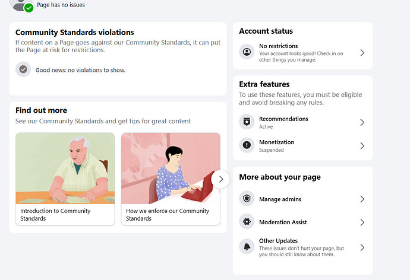Expand the Monetization row chevron
The image size is (410, 280).
[x=362, y=146]
